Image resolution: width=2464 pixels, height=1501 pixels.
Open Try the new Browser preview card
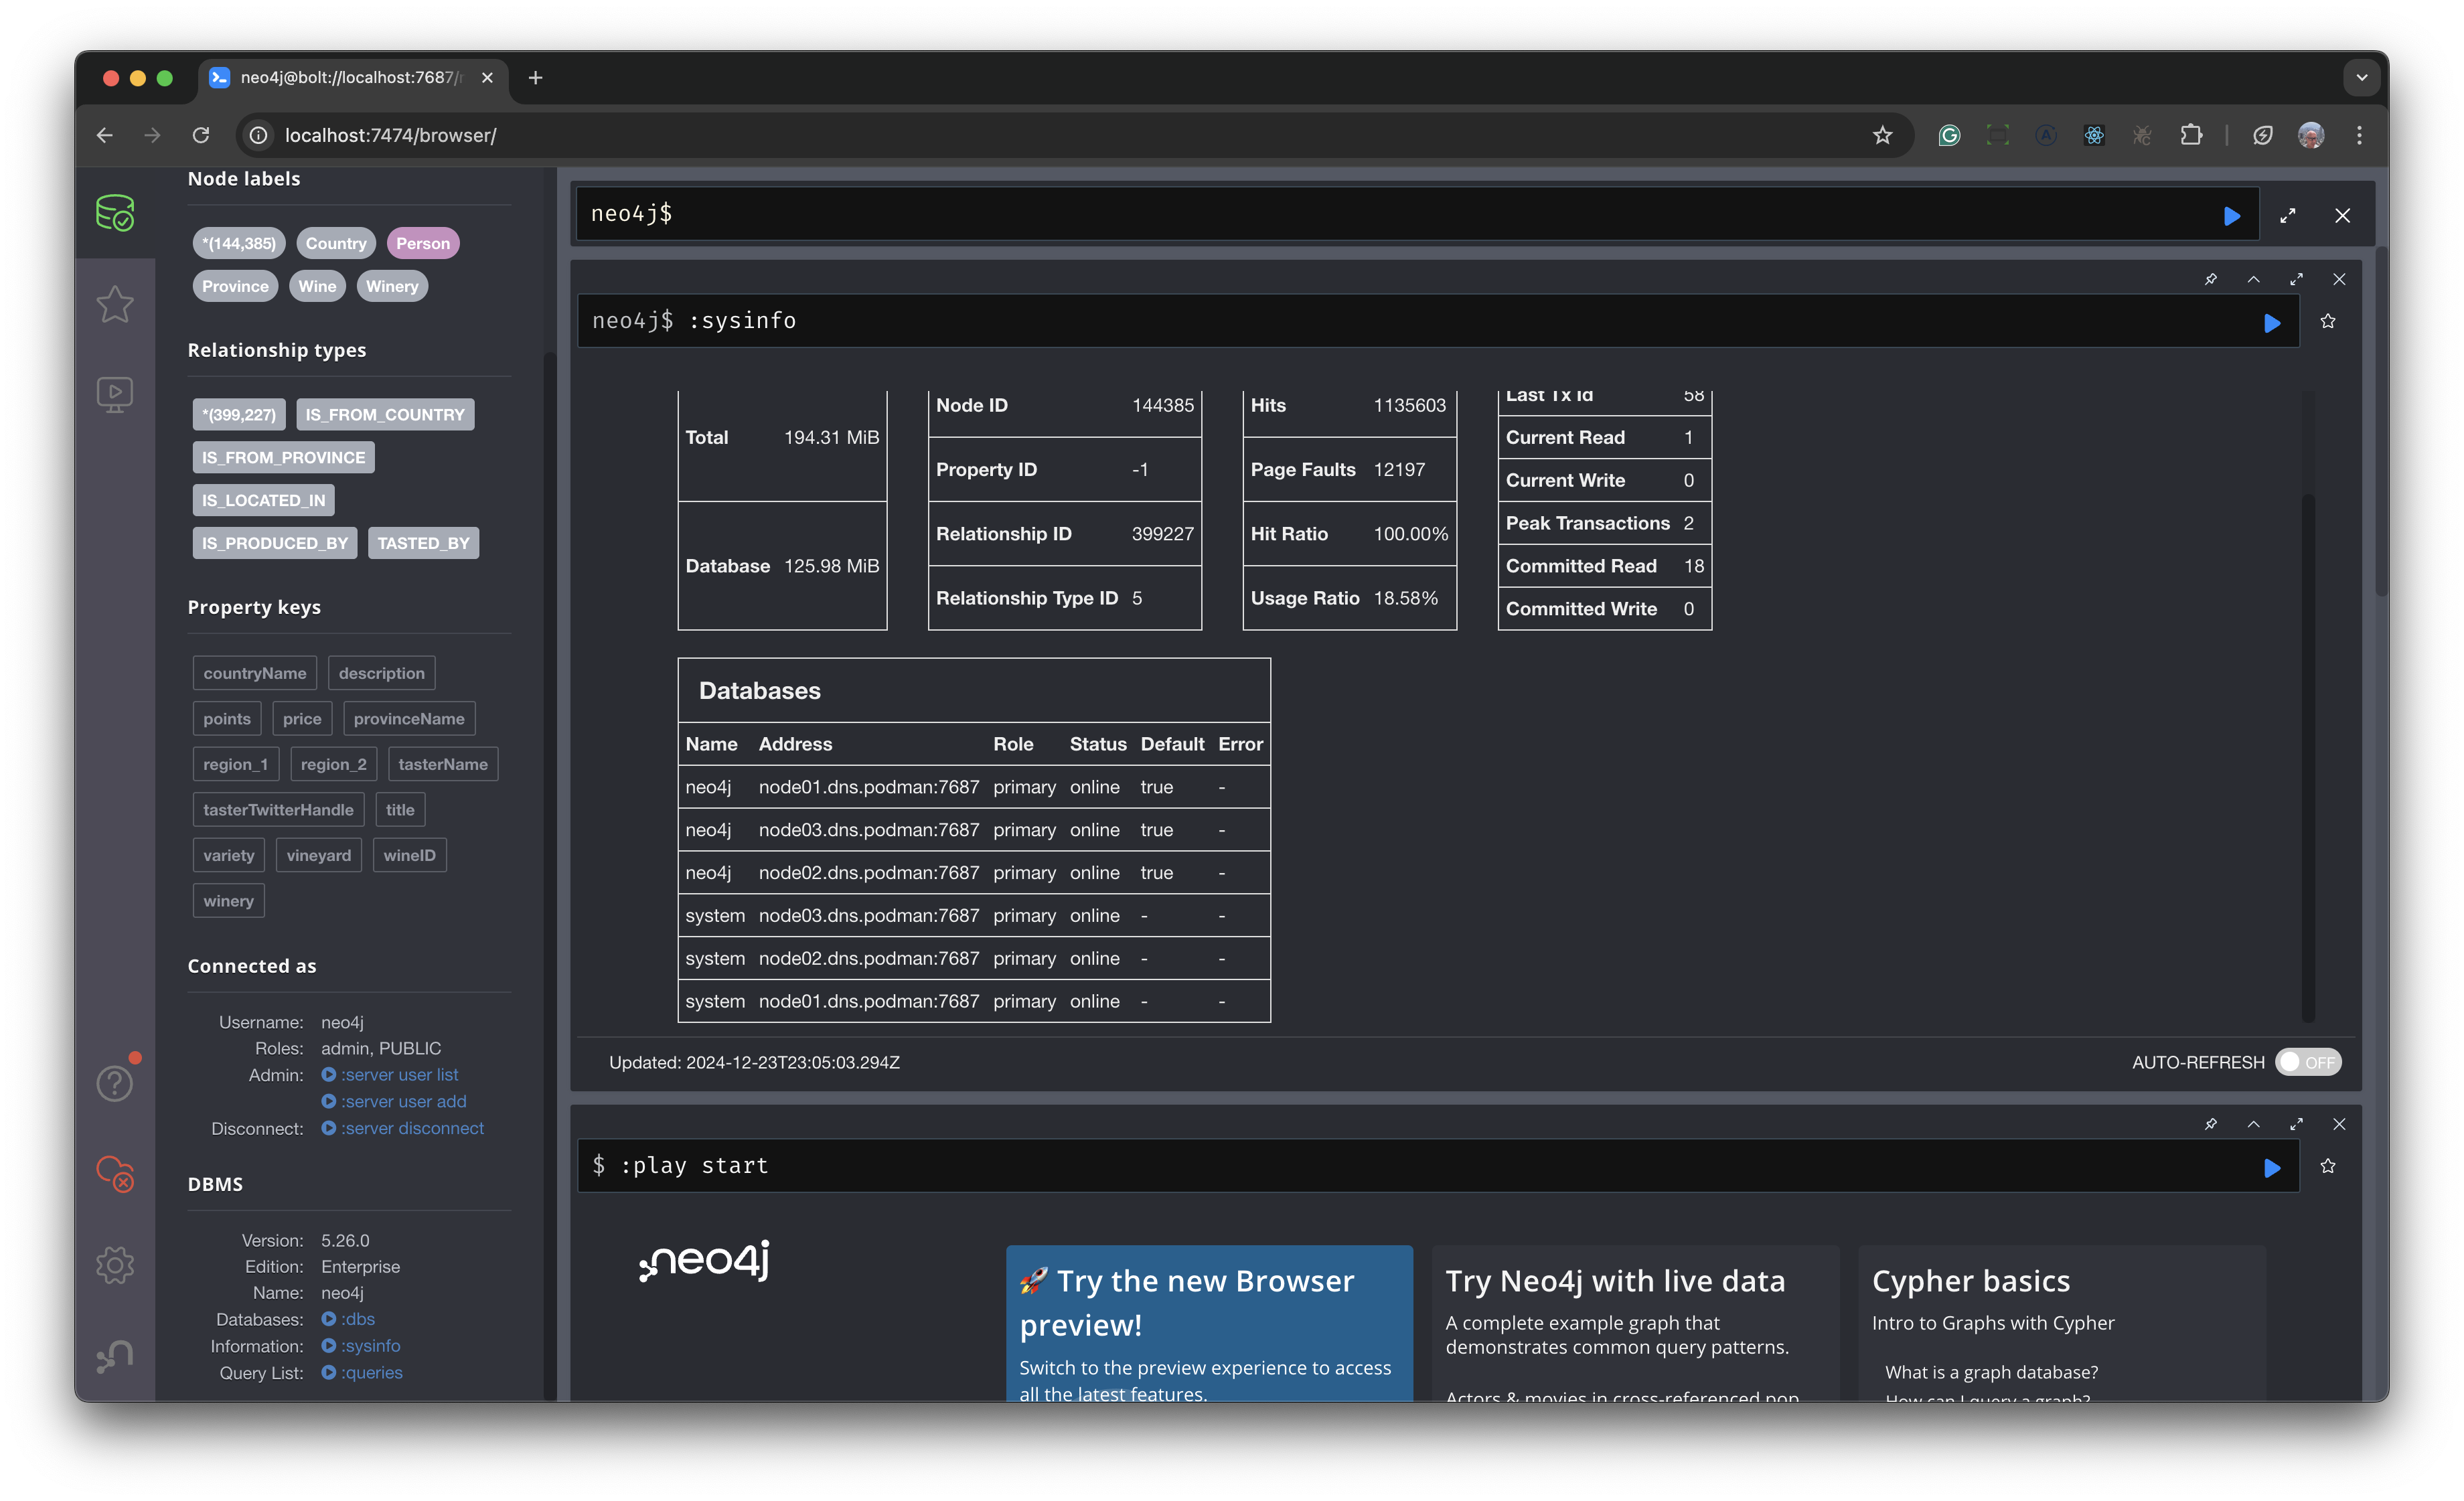pyautogui.click(x=1208, y=1323)
